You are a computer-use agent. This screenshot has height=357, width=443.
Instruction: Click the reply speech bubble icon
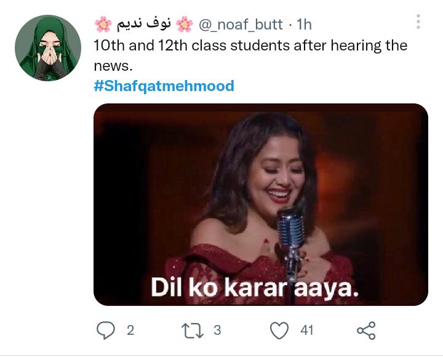coord(106,331)
